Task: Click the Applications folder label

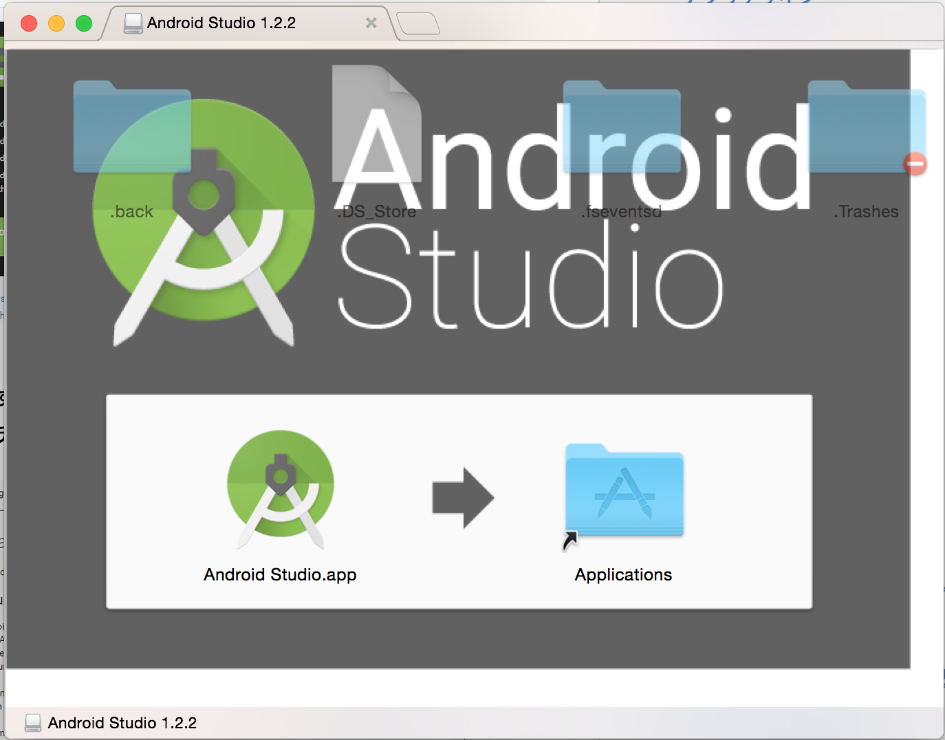Action: [x=624, y=575]
